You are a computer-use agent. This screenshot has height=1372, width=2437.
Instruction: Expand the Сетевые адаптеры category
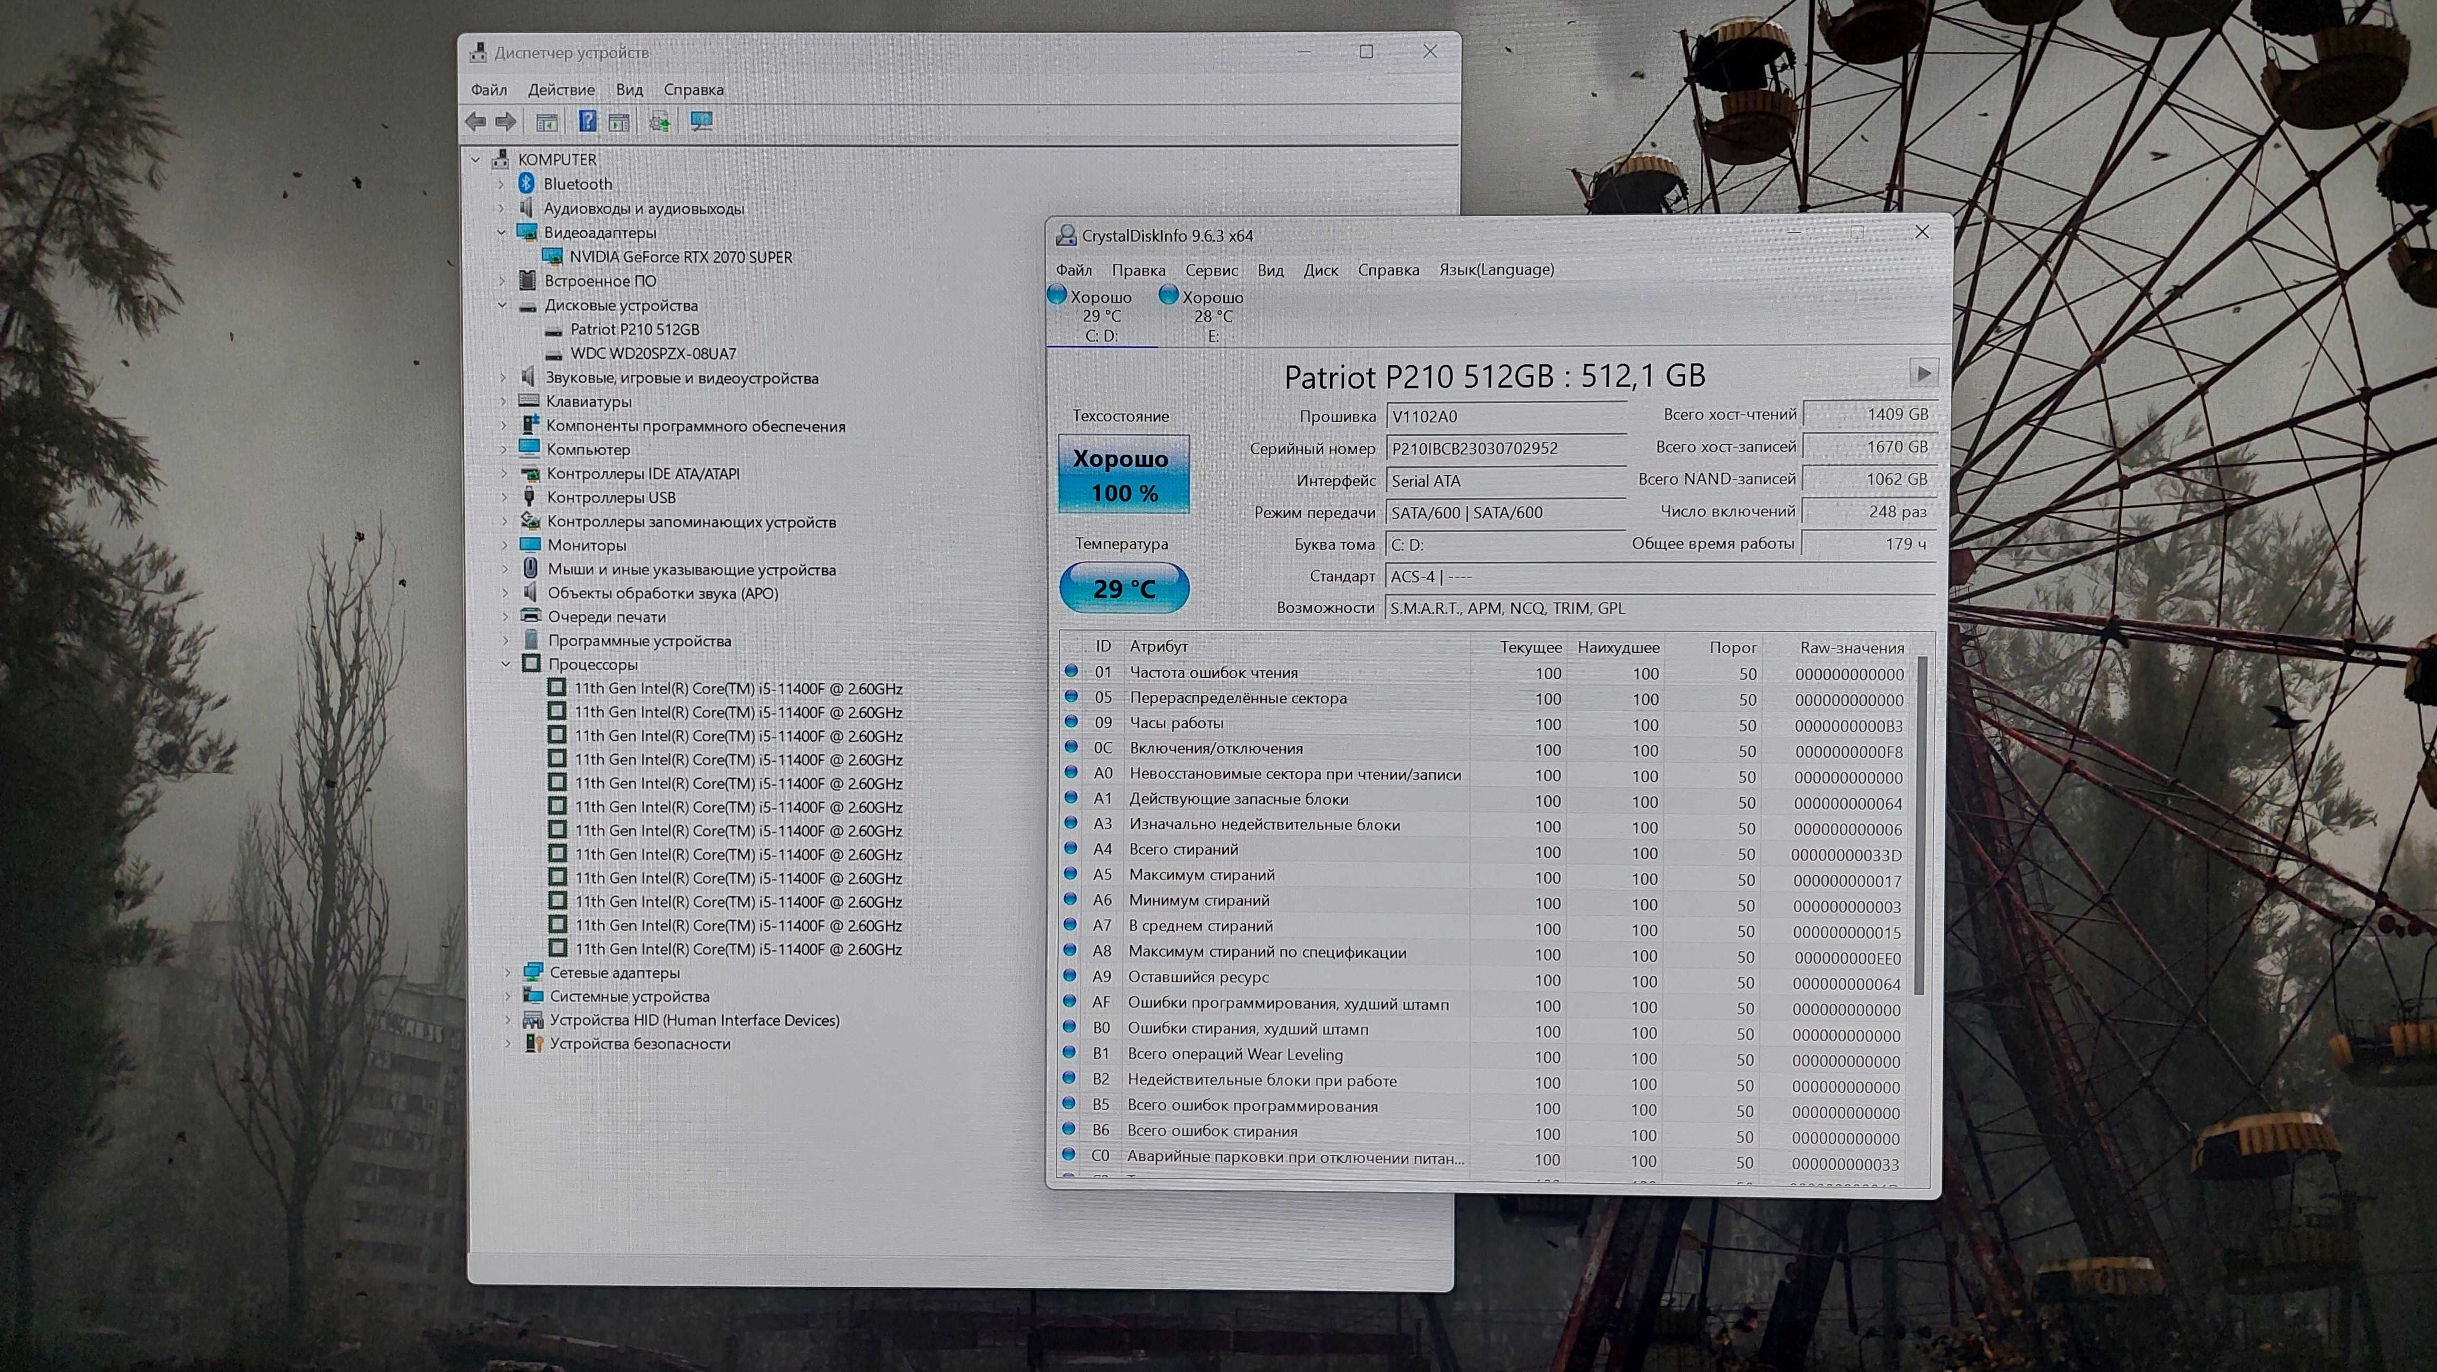click(x=508, y=972)
